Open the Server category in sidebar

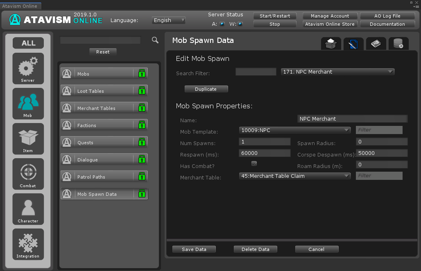click(x=28, y=68)
